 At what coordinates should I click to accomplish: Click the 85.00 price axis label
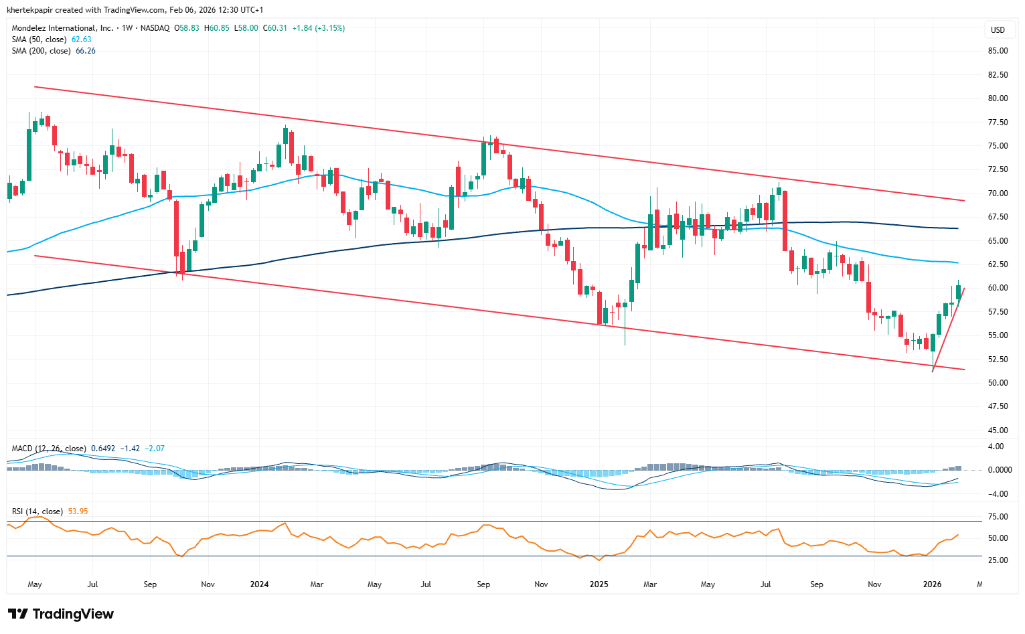pos(998,51)
